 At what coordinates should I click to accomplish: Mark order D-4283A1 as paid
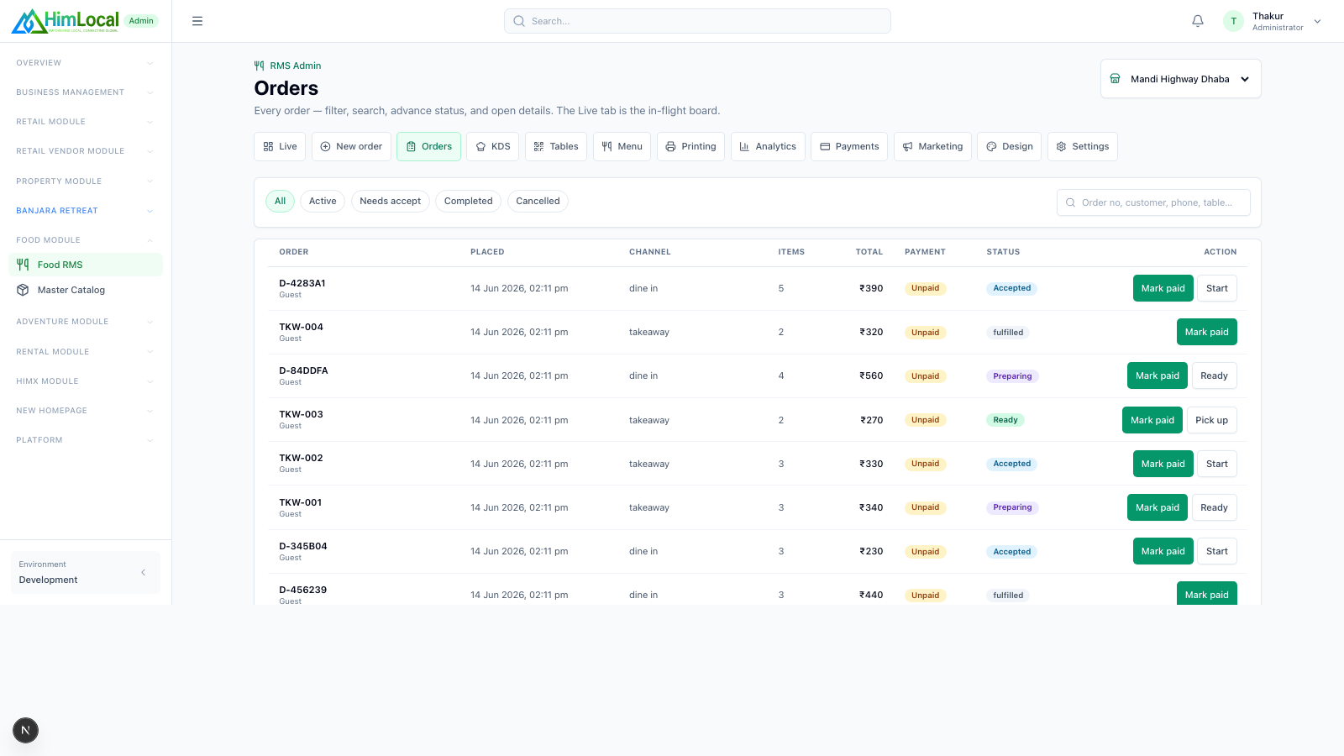[1163, 288]
